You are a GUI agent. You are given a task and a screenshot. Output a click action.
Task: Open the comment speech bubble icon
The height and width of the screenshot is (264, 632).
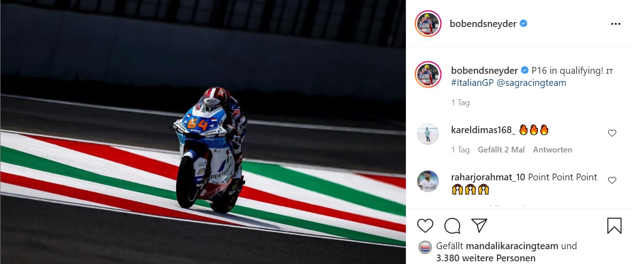452,225
